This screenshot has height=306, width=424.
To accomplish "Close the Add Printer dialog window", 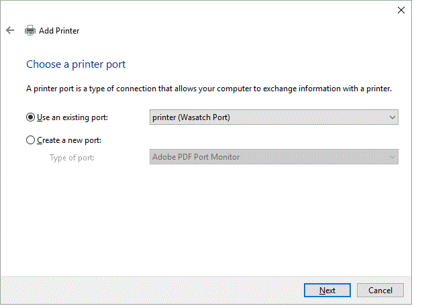I will click(401, 10).
